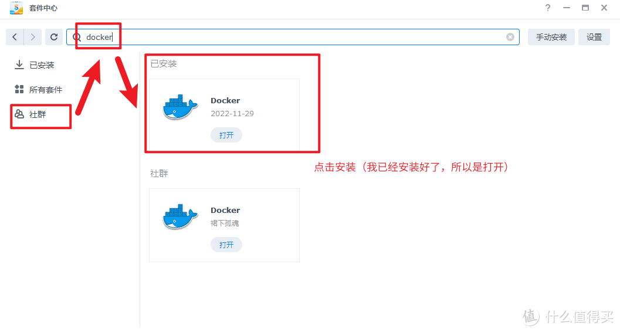Open the installed Docker dated 2022-11-29
Screen dimensions: 620x332
pyautogui.click(x=226, y=135)
